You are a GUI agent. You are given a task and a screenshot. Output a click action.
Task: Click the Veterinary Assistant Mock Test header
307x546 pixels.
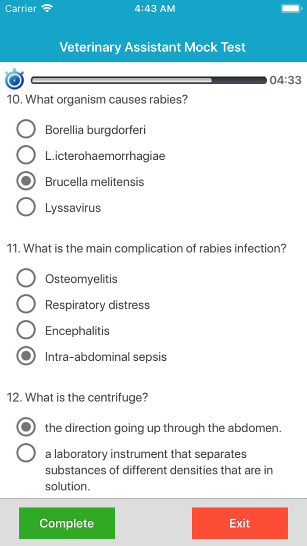153,47
